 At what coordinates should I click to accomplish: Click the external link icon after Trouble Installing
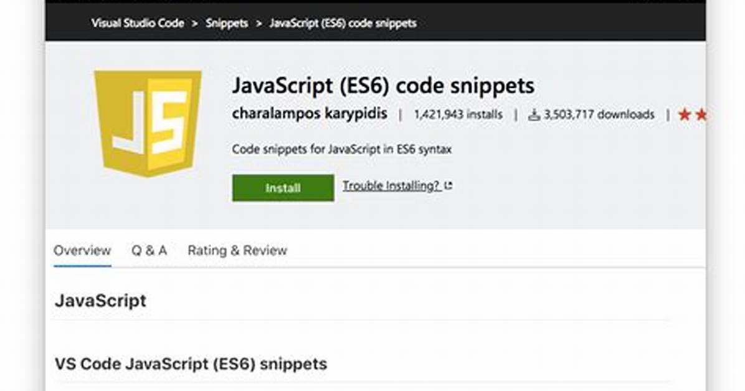click(448, 186)
